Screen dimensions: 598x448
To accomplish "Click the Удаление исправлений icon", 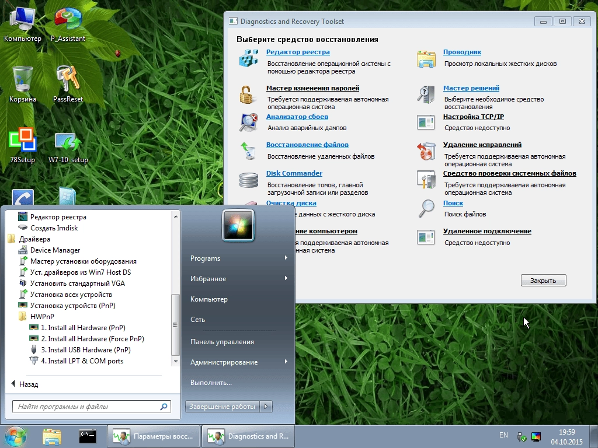I will [x=426, y=151].
